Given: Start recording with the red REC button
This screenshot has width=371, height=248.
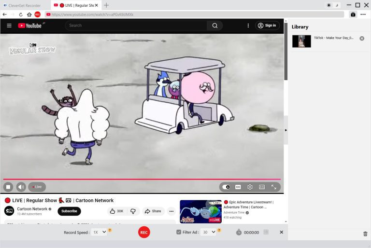Looking at the screenshot, I should (143, 232).
